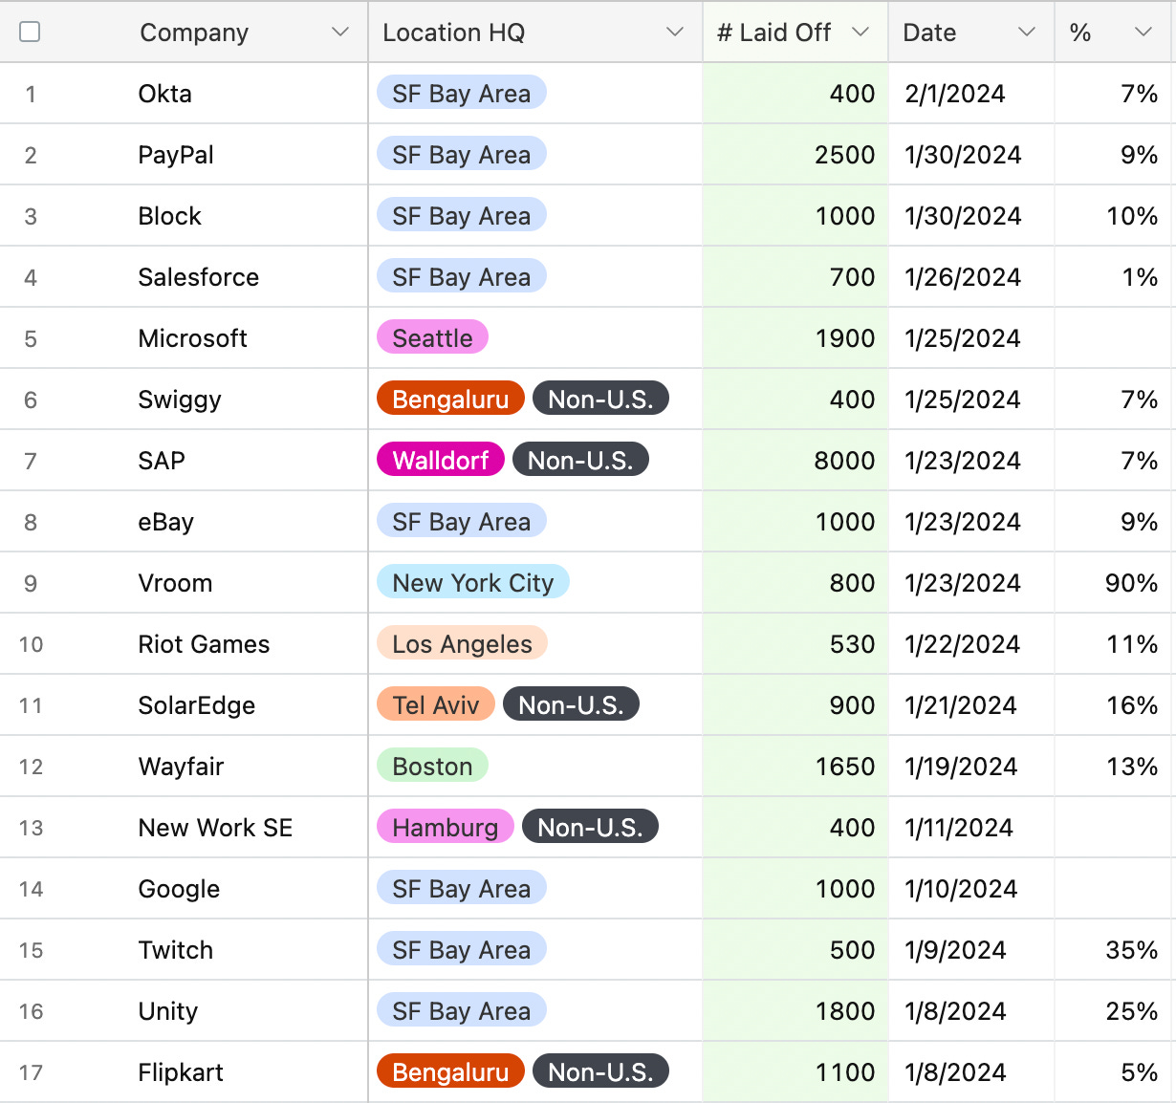Select the Google company cell
Image resolution: width=1176 pixels, height=1103 pixels.
(x=184, y=889)
